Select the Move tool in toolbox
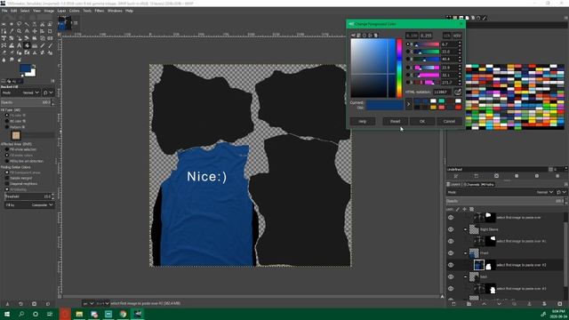The image size is (569, 320). (35, 31)
